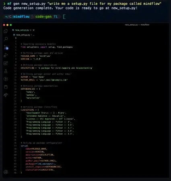The height and width of the screenshot is (181, 171).
Task: Click the red close window button
Action: click(x=4, y=25)
